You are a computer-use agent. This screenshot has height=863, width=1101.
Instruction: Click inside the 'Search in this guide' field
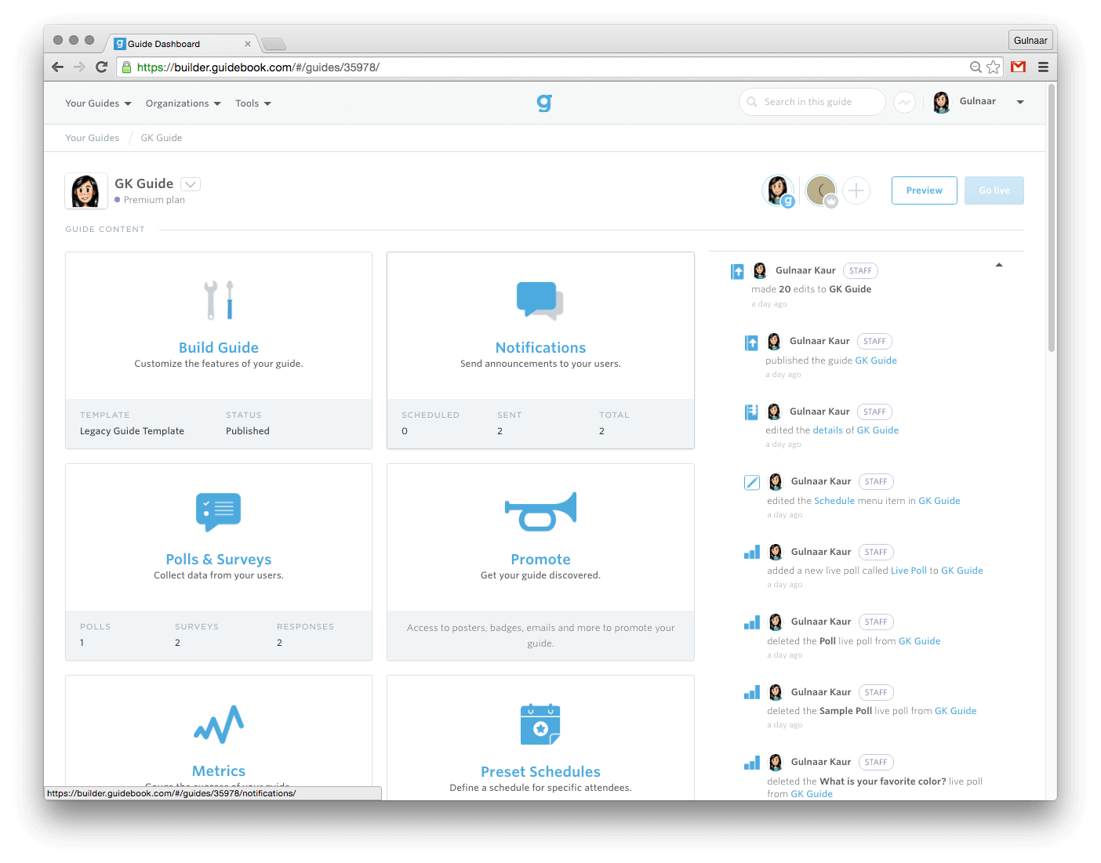pyautogui.click(x=812, y=102)
